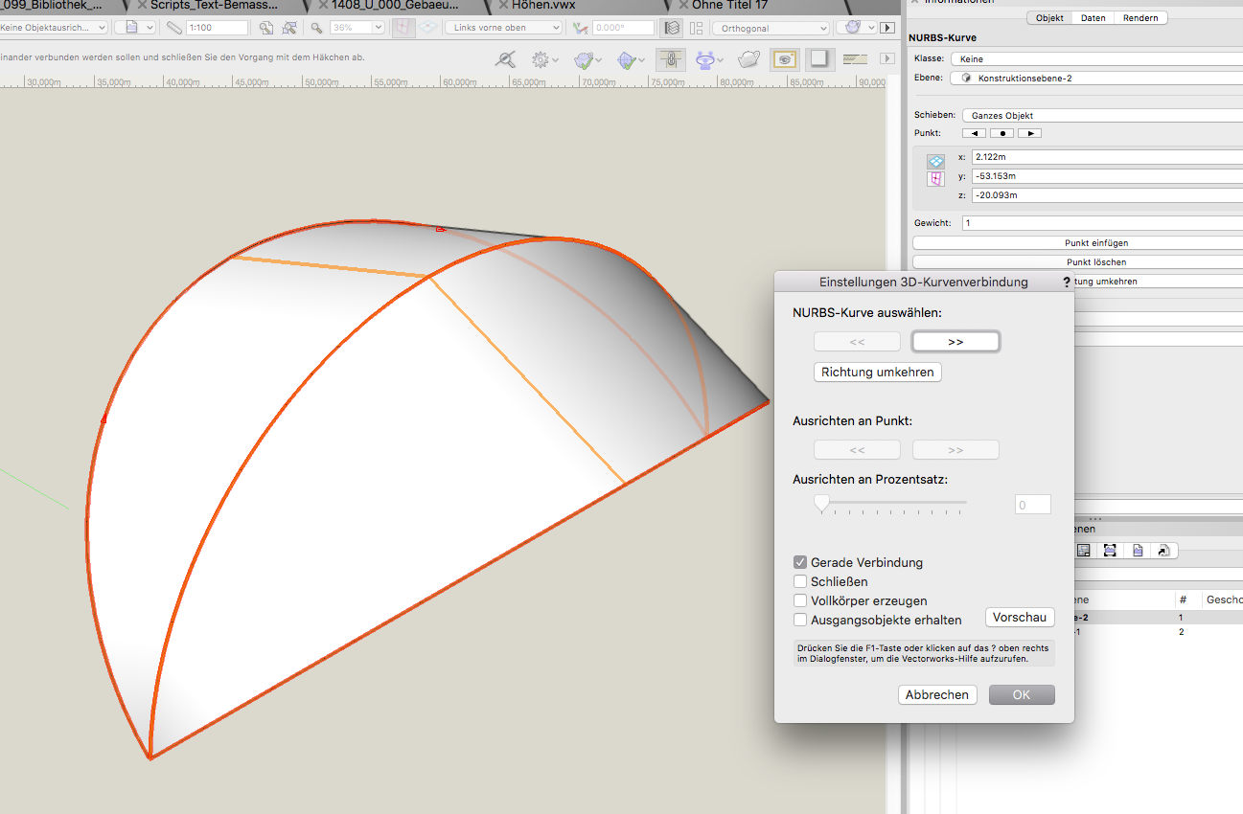Image resolution: width=1243 pixels, height=814 pixels.
Task: Open the Ebene dropdown Konstruktionsebene-2
Action: coord(1095,78)
